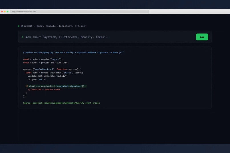Click the red close window button
The image size is (230, 153).
click(x=2, y=11)
